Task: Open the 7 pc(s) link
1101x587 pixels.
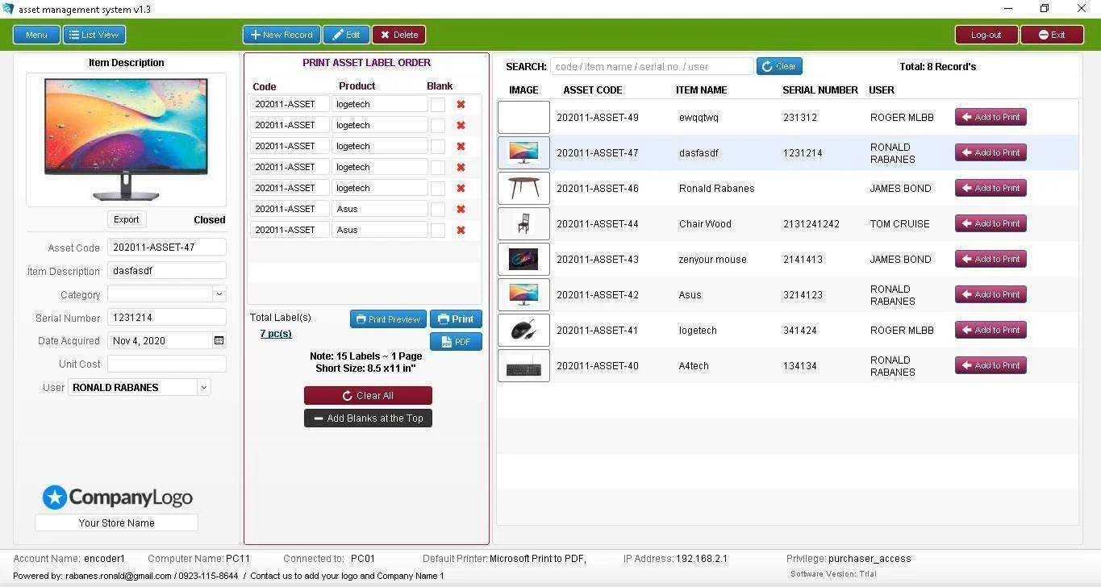Action: click(x=276, y=334)
